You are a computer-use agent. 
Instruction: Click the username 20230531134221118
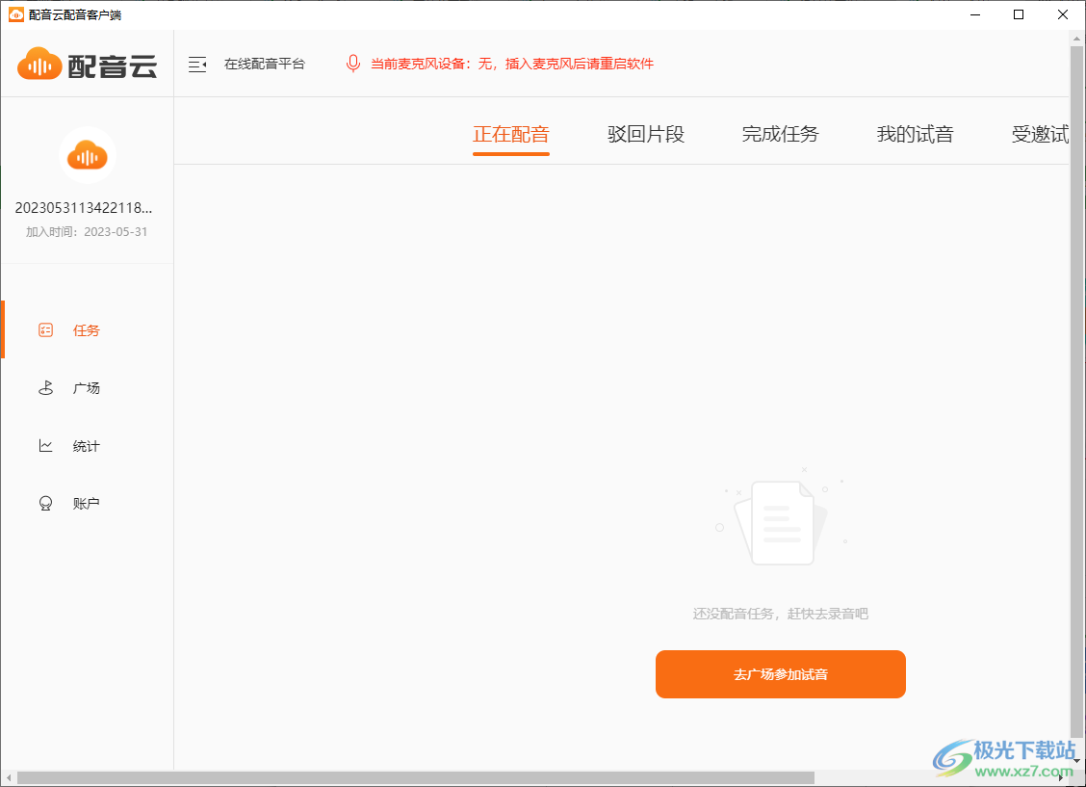[x=87, y=207]
